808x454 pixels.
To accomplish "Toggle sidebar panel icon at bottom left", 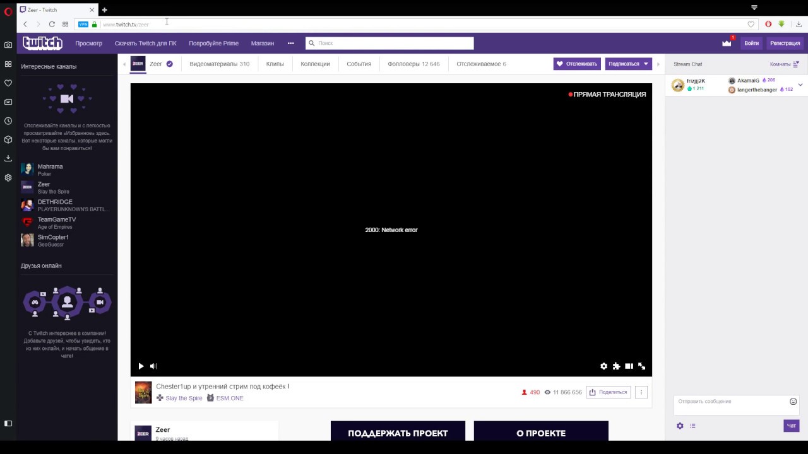I will pyautogui.click(x=8, y=424).
